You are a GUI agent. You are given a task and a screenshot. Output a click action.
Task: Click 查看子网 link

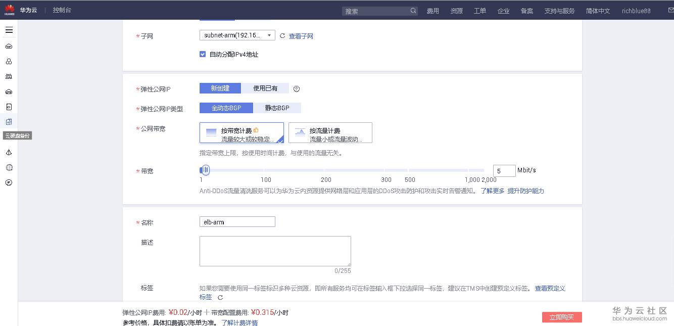(301, 36)
